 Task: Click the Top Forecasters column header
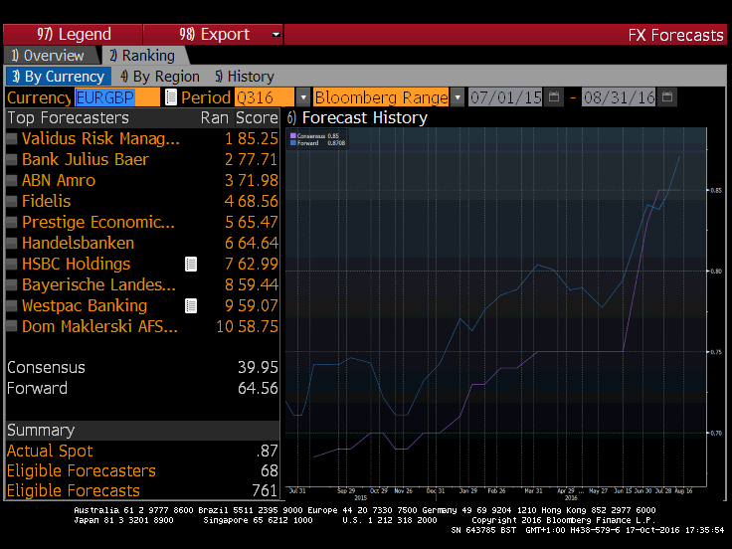(68, 117)
